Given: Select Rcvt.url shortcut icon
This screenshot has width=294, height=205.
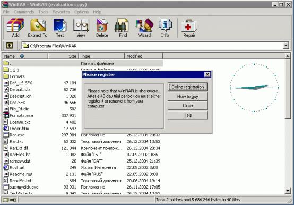Looking at the screenshot, I should point(6,167).
